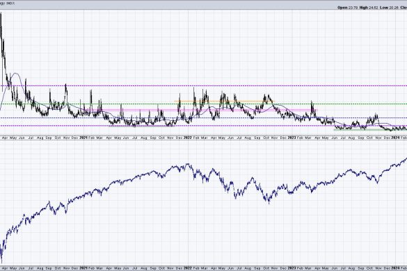Viewport: 407px width, 271px height.
Task: Click the orange horizontal resistance segment
Action: [224, 101]
